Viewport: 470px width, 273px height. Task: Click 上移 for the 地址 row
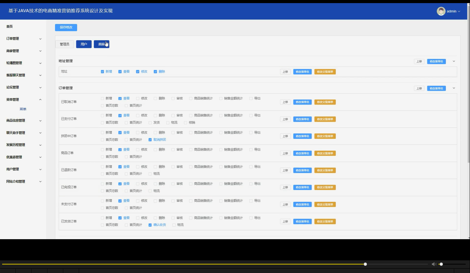(x=285, y=72)
